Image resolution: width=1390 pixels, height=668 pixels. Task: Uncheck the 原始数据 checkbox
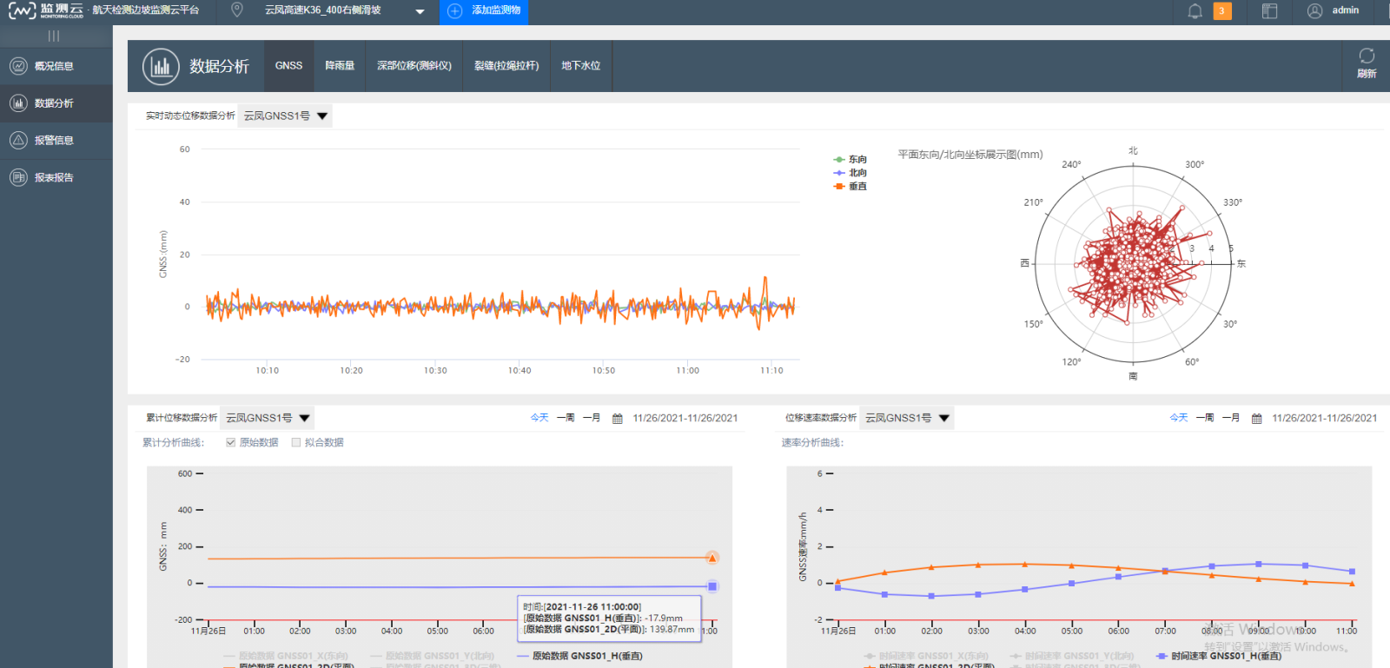(x=231, y=442)
